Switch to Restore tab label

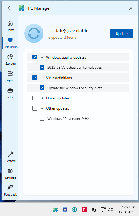[10, 161]
